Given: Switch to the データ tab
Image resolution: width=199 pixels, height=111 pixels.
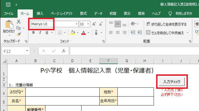Looking at the screenshot, I should click(98, 13).
